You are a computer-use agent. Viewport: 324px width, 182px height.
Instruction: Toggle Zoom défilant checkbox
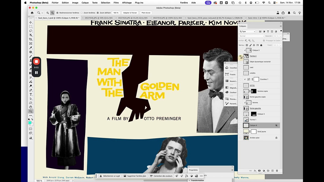[98, 13]
